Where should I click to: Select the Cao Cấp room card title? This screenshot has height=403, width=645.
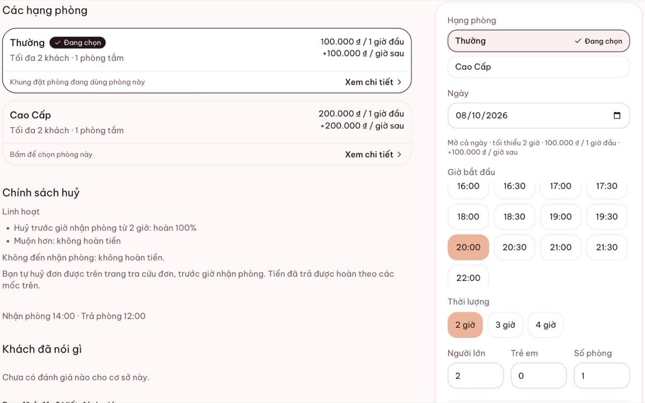(x=31, y=115)
